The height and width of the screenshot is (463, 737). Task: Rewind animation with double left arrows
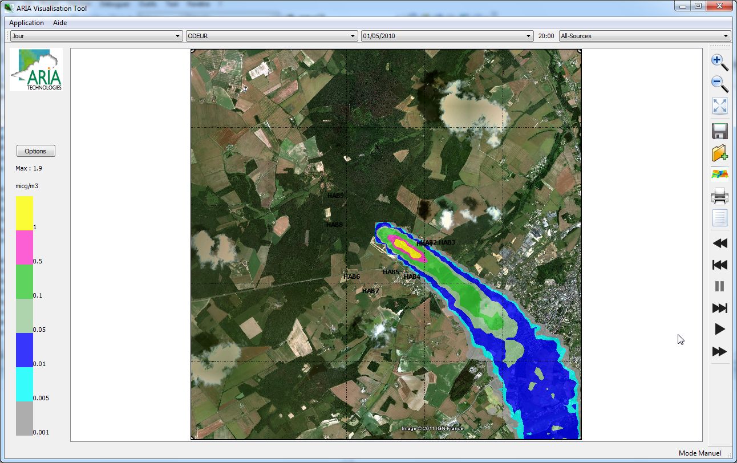point(720,243)
